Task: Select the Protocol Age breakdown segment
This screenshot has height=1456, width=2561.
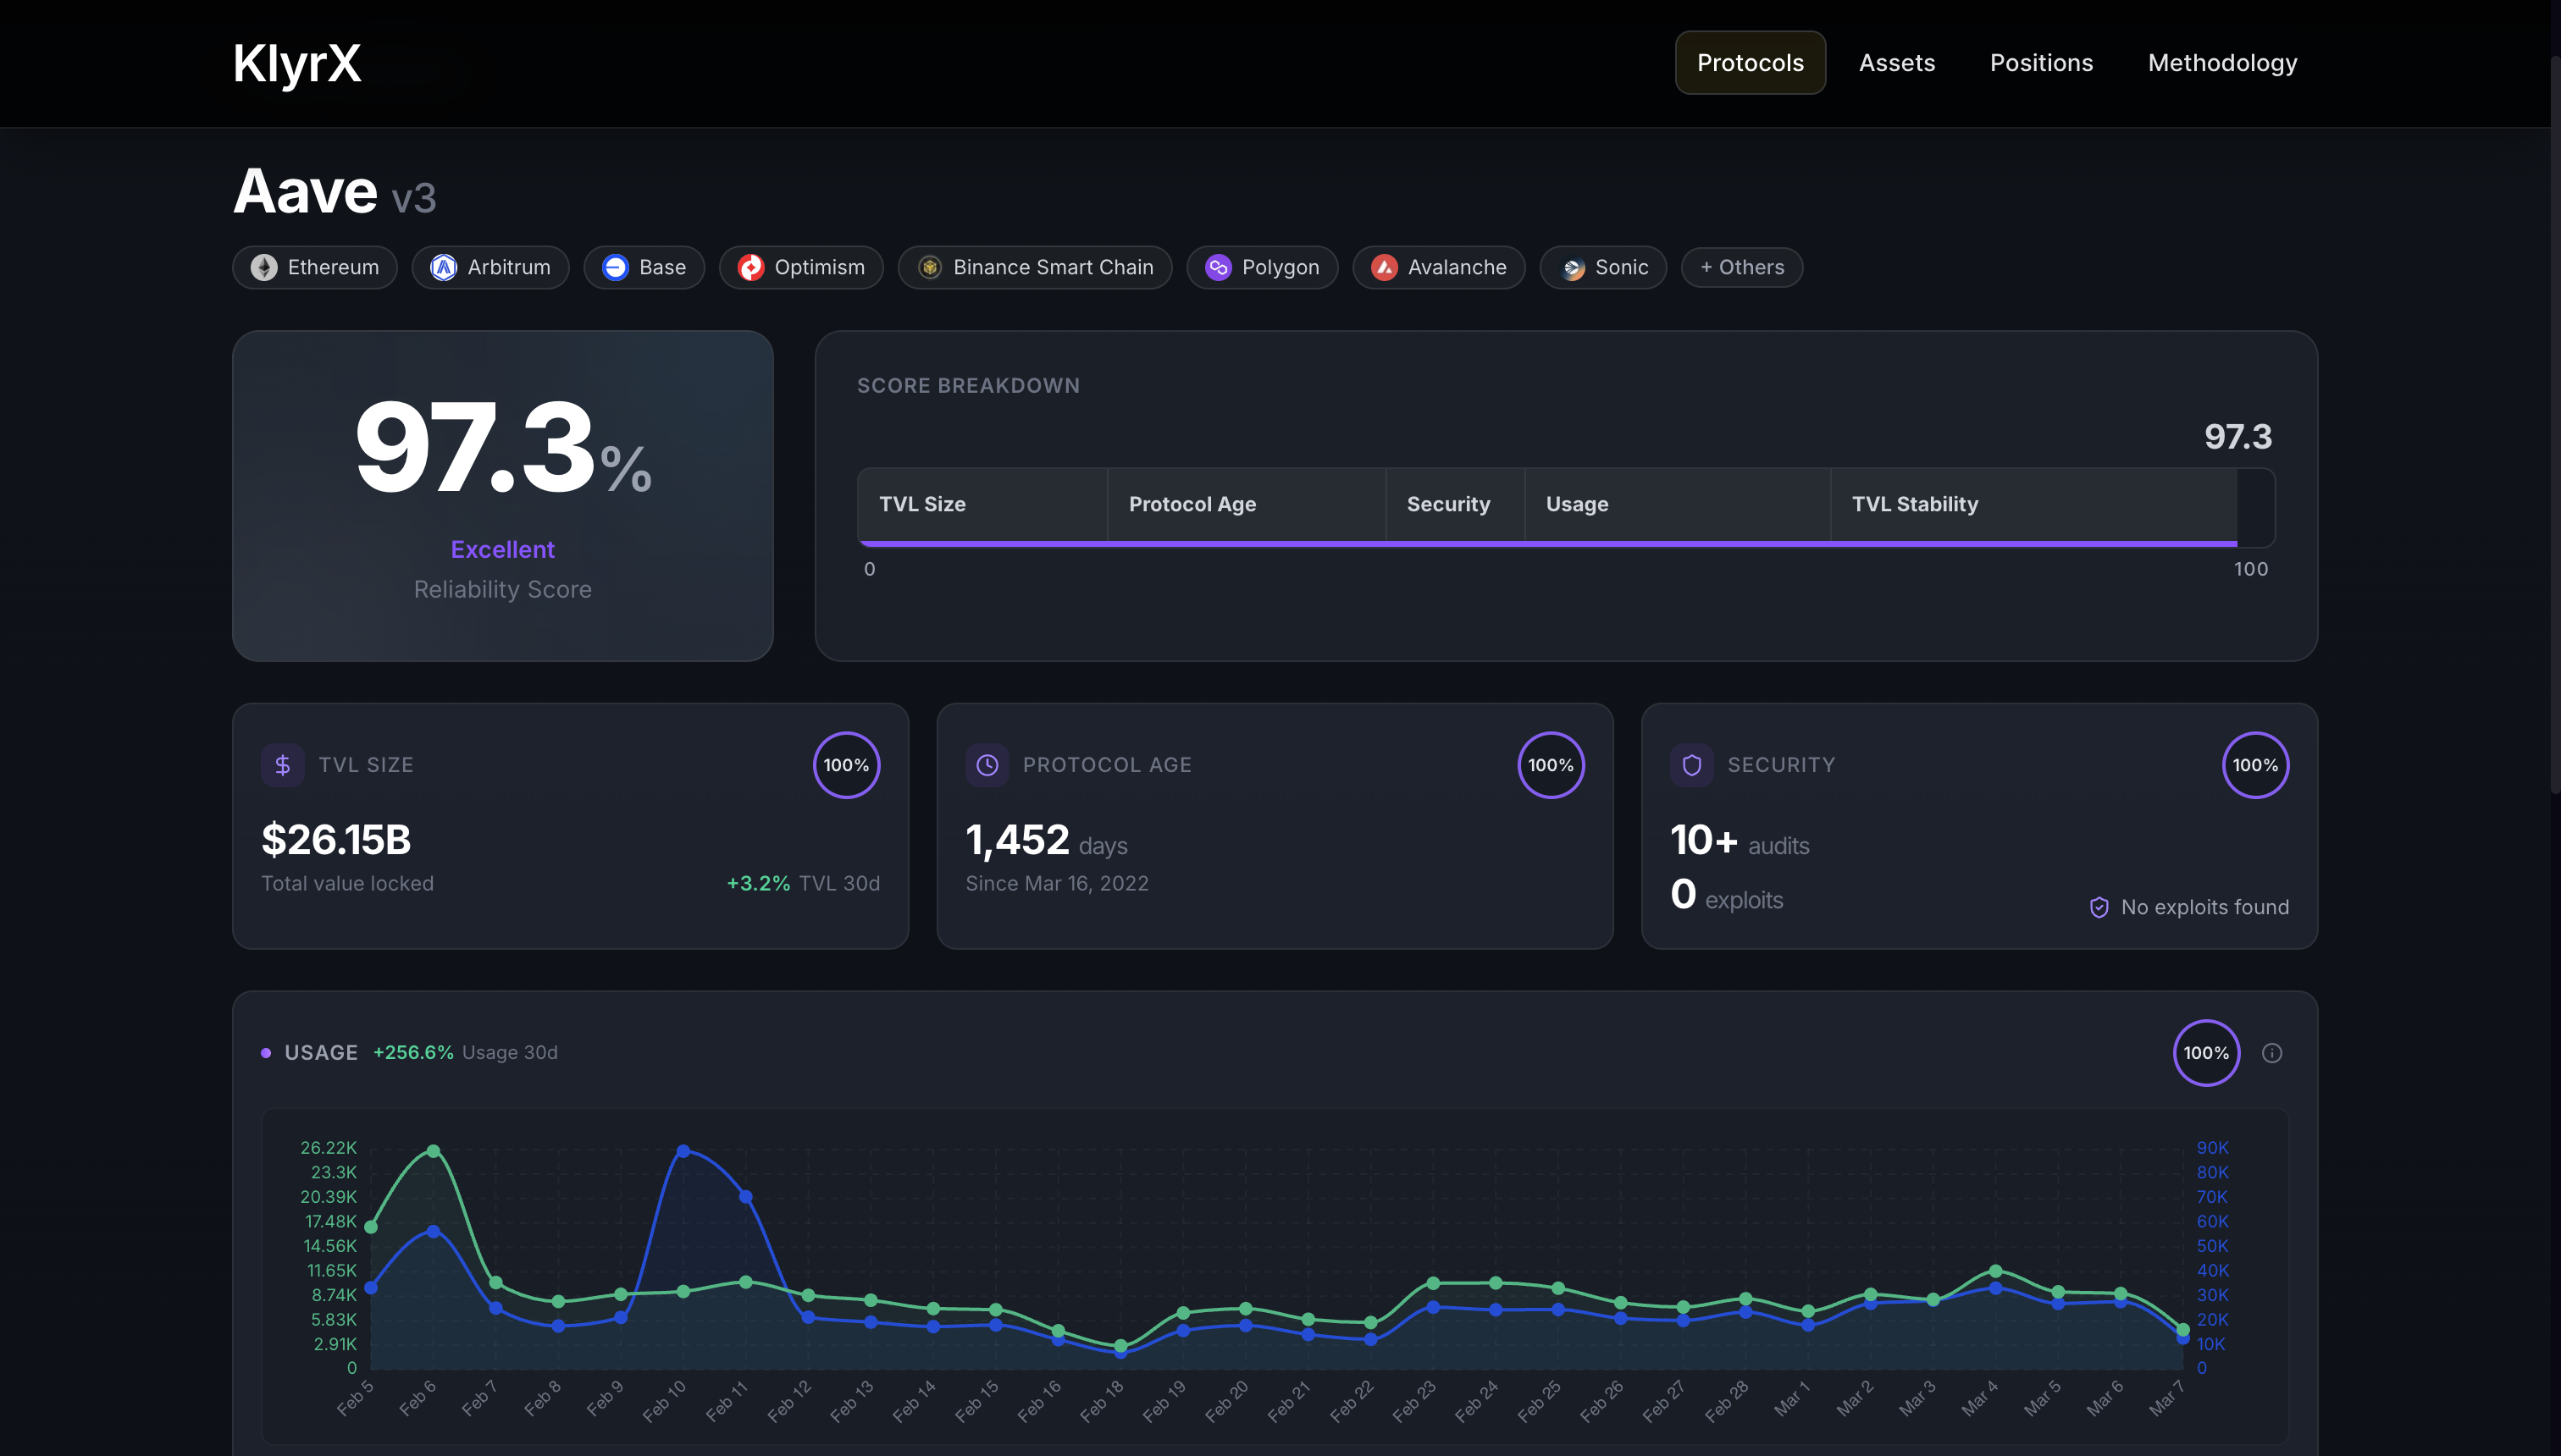Action: pos(1246,504)
